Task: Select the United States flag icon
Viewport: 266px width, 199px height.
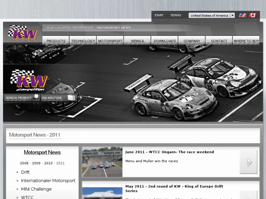Action: coord(243,15)
